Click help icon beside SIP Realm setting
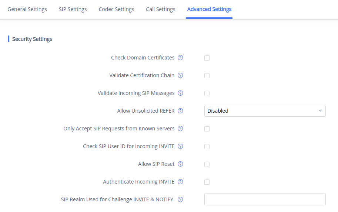Image resolution: width=338 pixels, height=212 pixels. (180, 199)
